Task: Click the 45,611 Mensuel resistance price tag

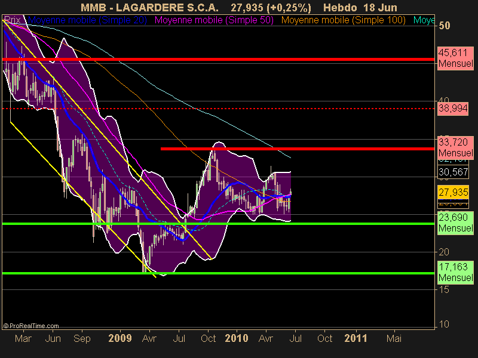Action: click(455, 58)
